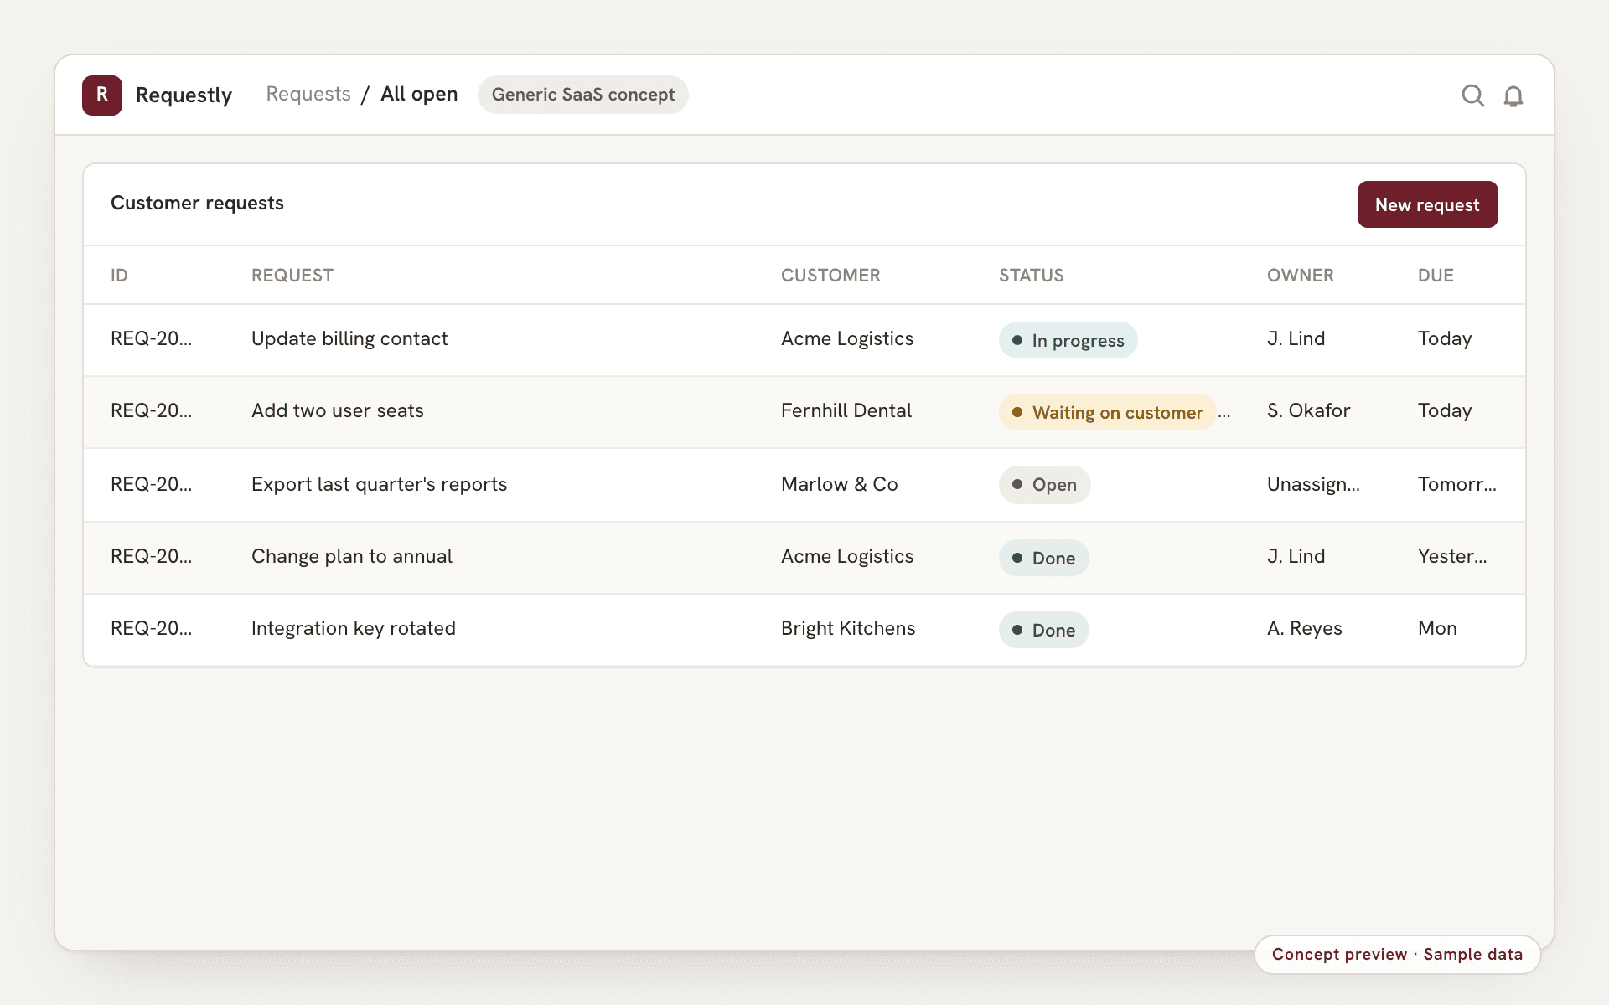Sort by the OWNER column header
Image resolution: width=1609 pixels, height=1005 pixels.
pyautogui.click(x=1300, y=275)
